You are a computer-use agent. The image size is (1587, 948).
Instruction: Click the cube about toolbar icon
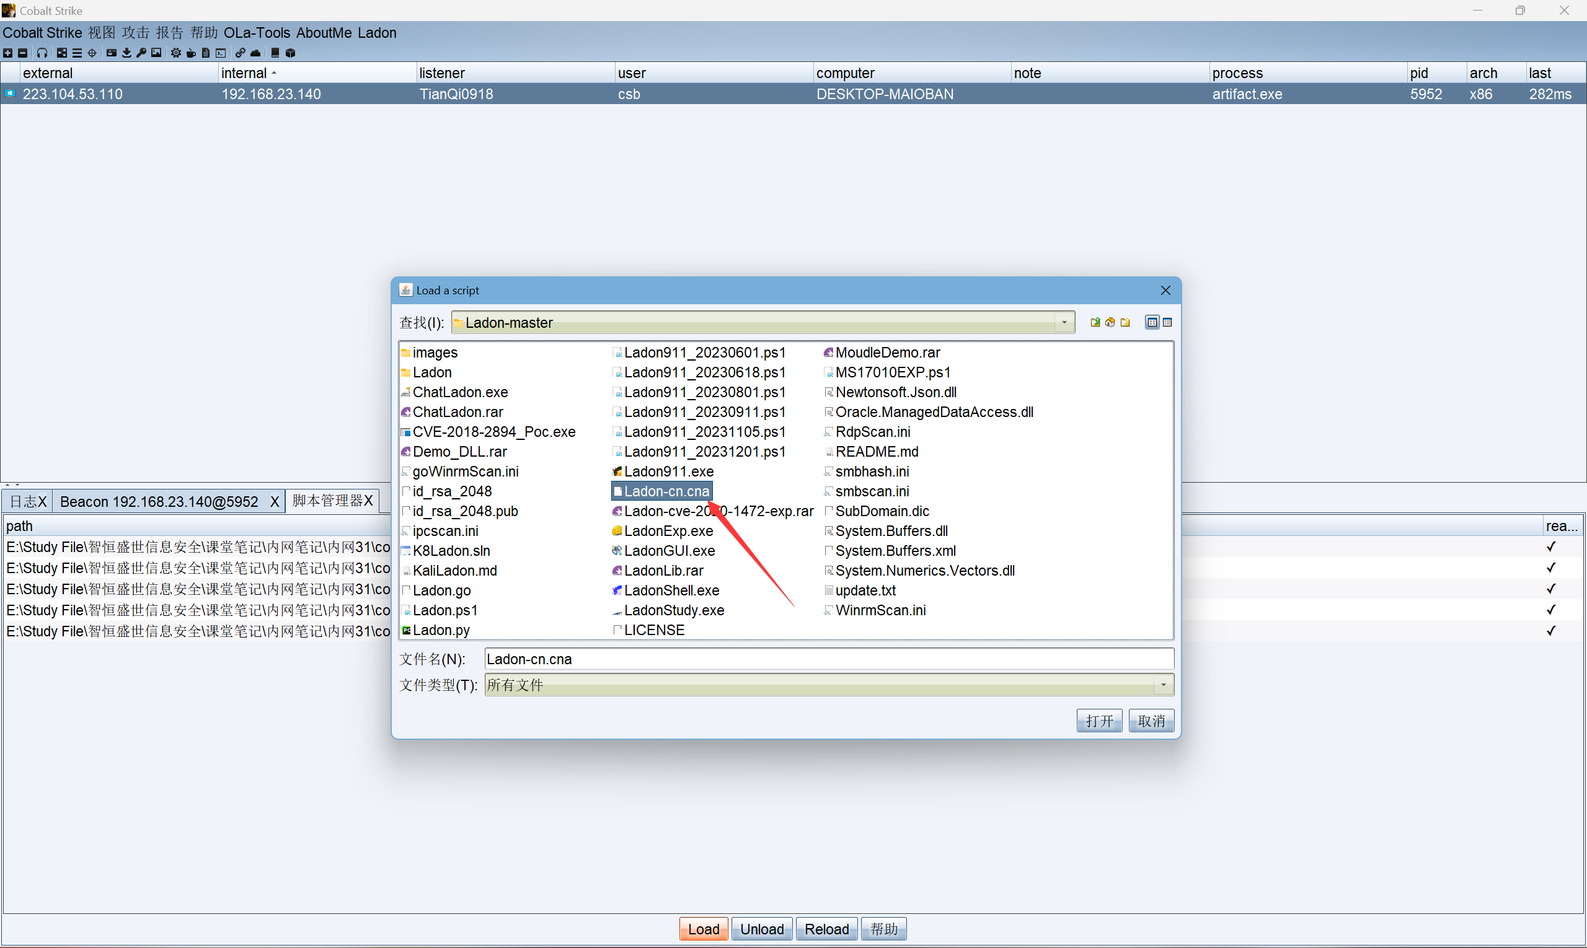(291, 53)
